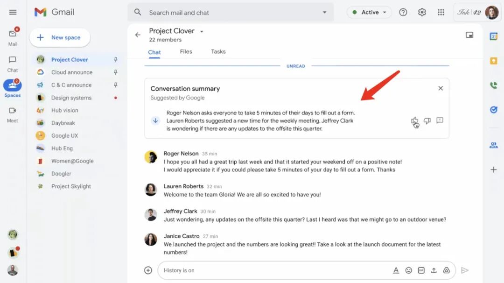
Task: Open Google UX space
Action: click(x=64, y=136)
